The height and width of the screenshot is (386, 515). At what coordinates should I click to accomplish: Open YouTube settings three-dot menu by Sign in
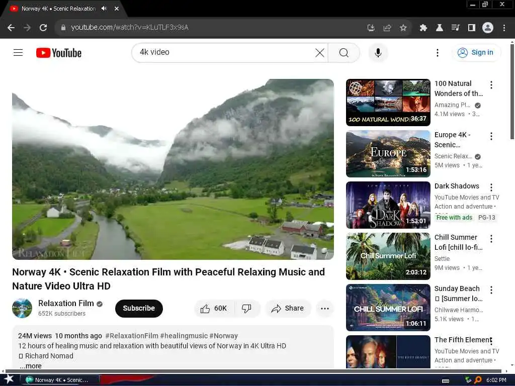pos(437,53)
